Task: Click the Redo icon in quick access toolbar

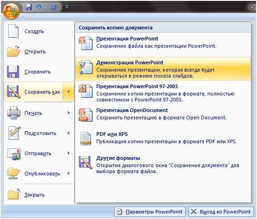Action: (54, 7)
